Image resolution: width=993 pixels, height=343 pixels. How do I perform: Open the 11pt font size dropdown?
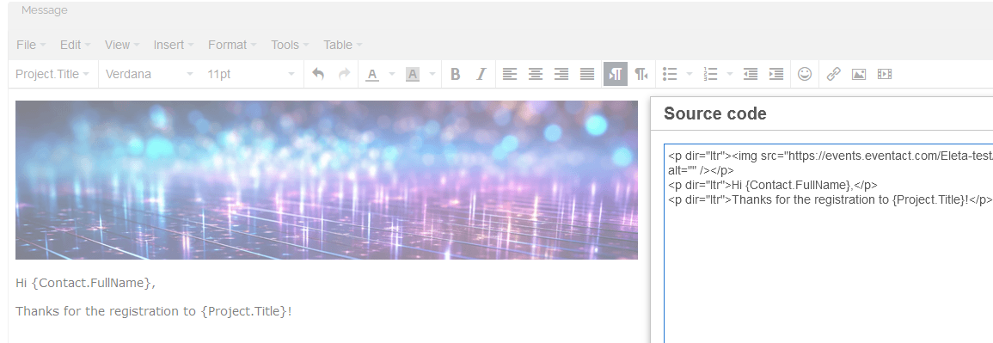coord(251,74)
